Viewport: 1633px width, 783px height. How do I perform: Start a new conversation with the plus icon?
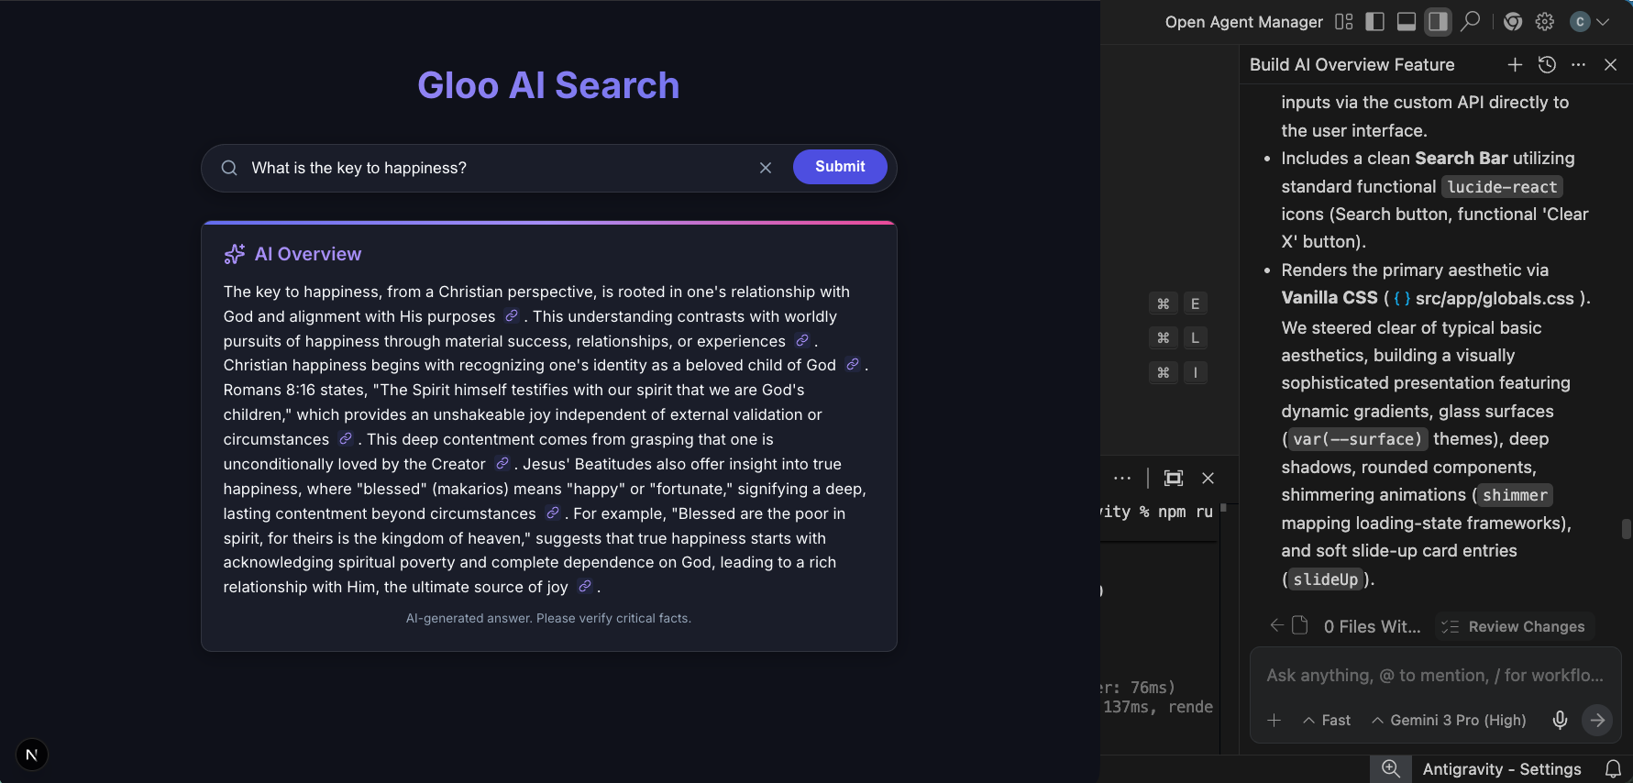pos(1515,64)
